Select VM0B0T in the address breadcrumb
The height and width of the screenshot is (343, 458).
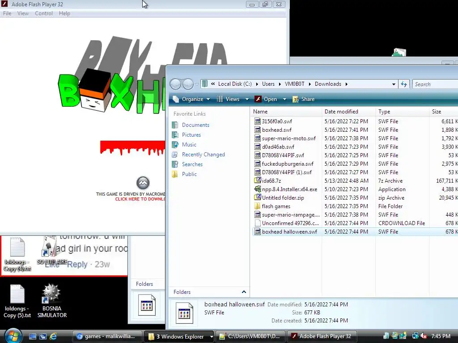(294, 84)
